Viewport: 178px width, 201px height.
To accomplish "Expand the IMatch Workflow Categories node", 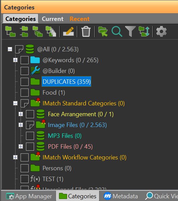I will (16, 157).
